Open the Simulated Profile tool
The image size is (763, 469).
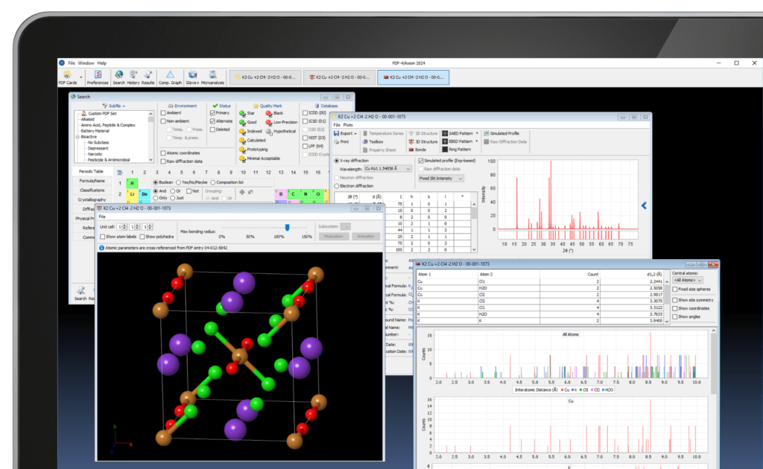[501, 133]
